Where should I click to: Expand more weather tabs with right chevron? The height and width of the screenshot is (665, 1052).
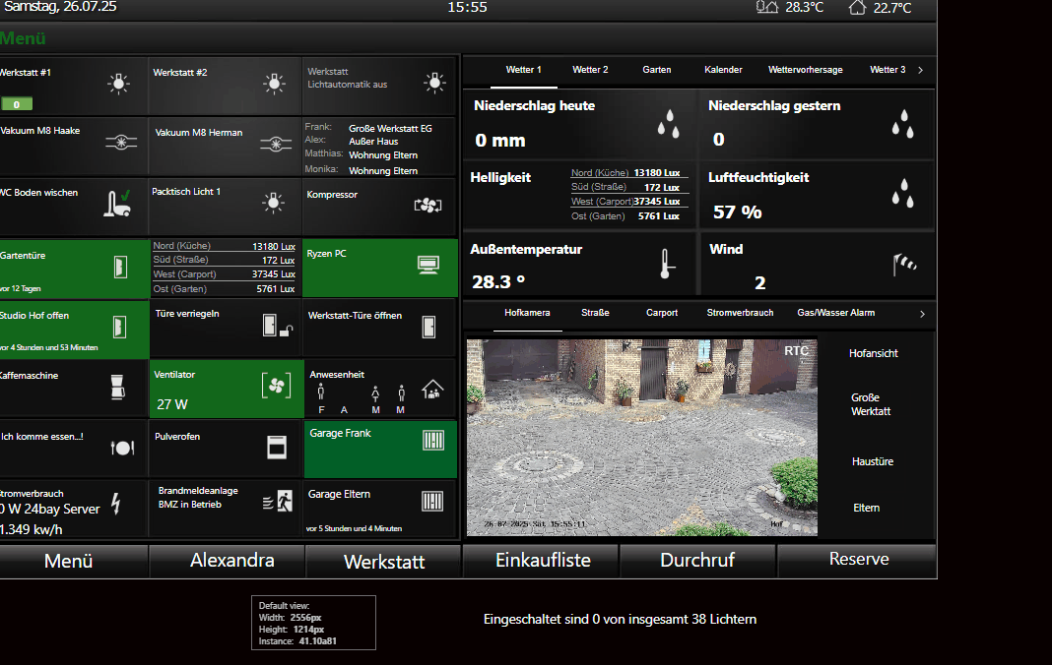pos(920,70)
